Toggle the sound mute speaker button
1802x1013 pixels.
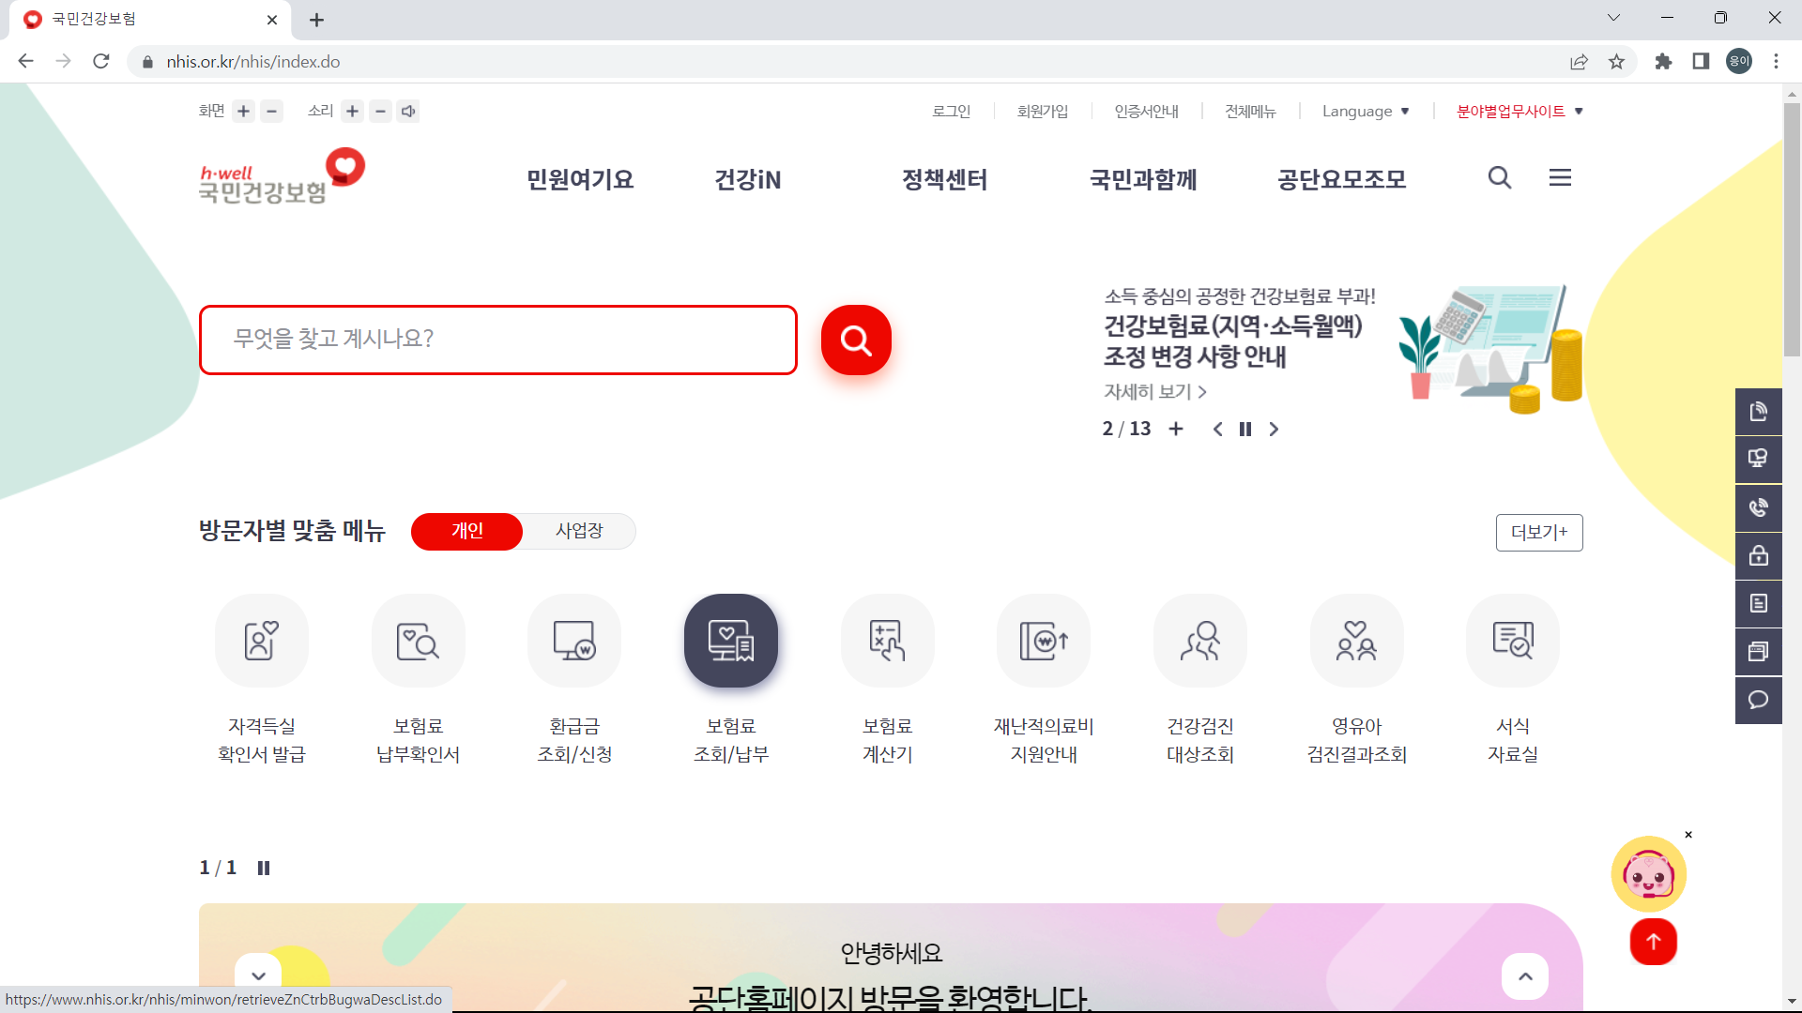coord(408,112)
